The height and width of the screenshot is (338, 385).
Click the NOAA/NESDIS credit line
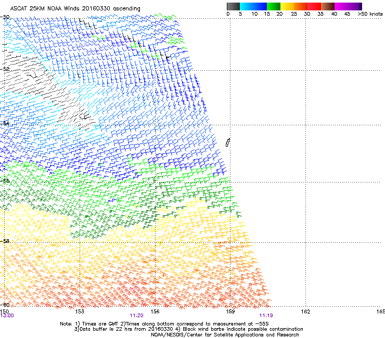point(225,335)
